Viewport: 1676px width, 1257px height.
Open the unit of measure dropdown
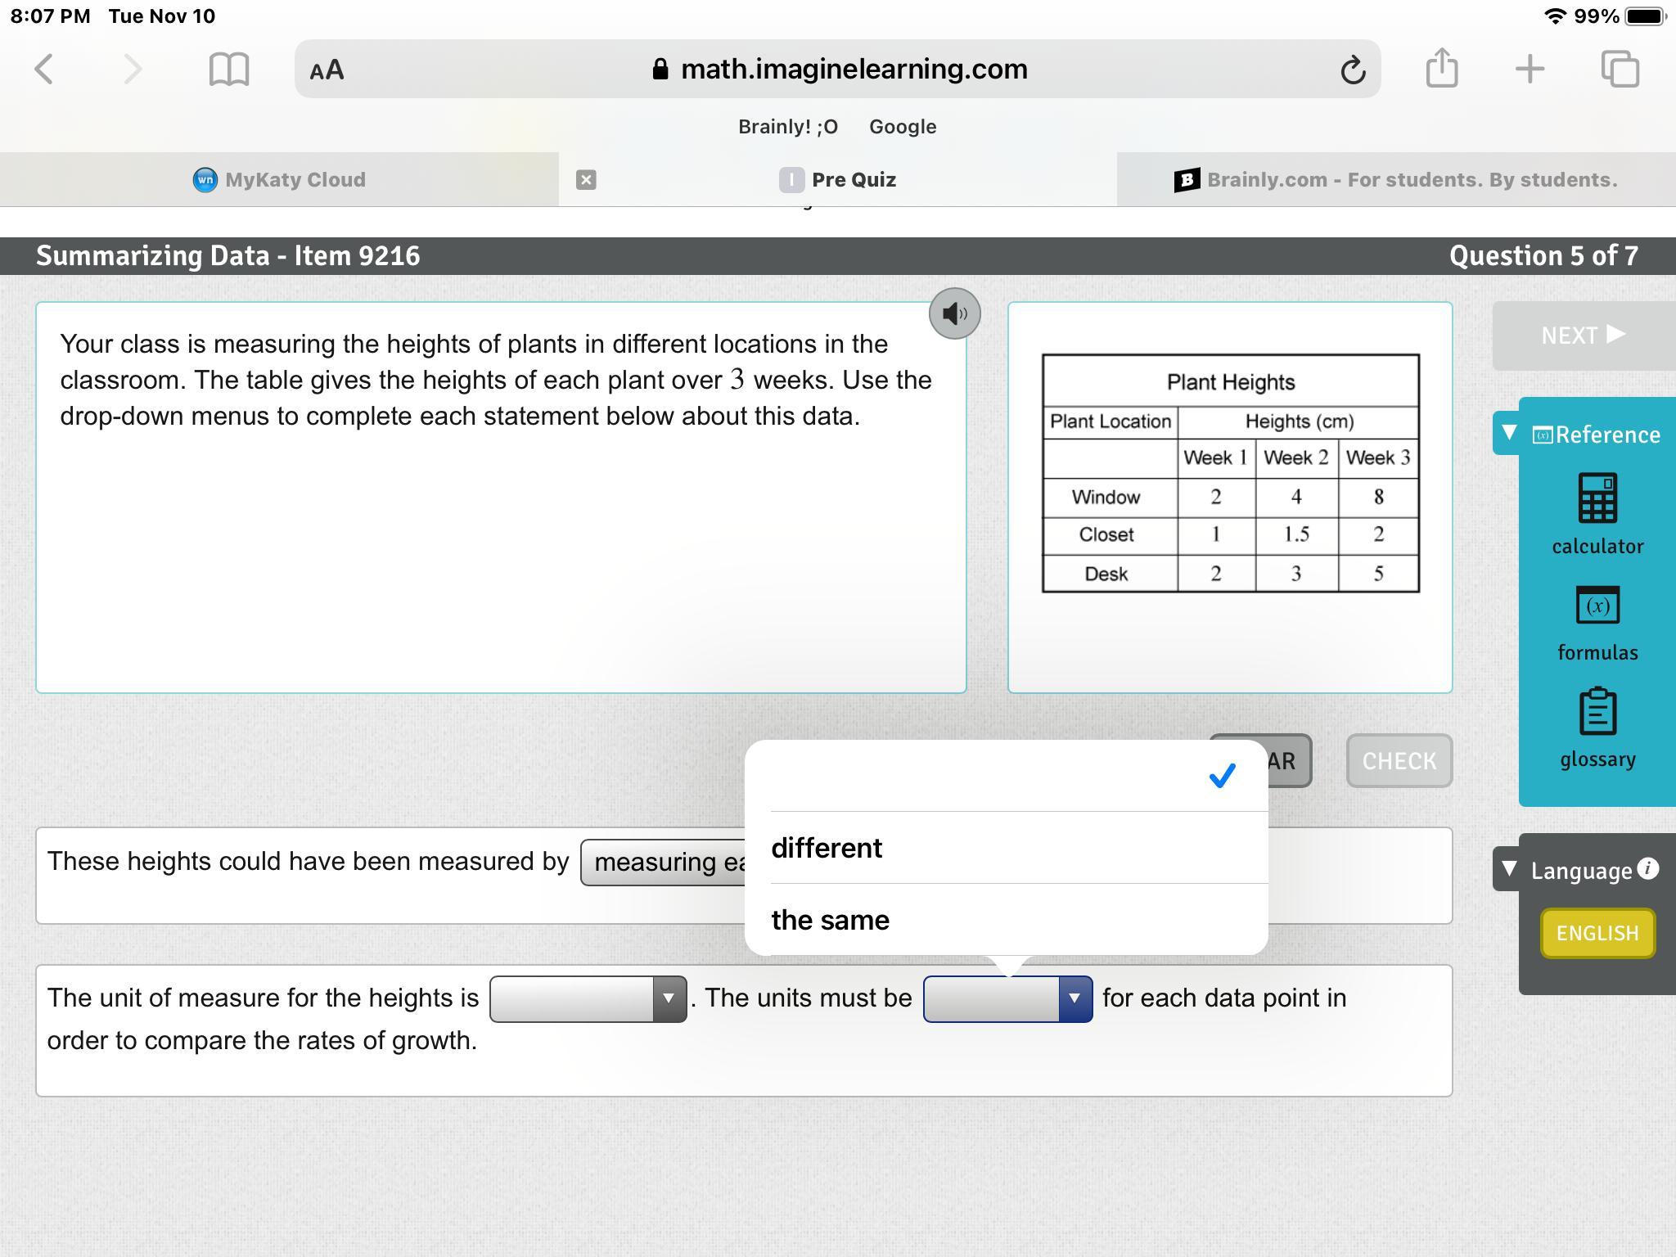(588, 998)
